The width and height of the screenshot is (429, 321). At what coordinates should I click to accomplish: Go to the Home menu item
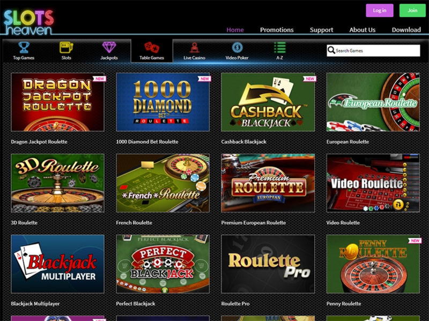coord(235,30)
